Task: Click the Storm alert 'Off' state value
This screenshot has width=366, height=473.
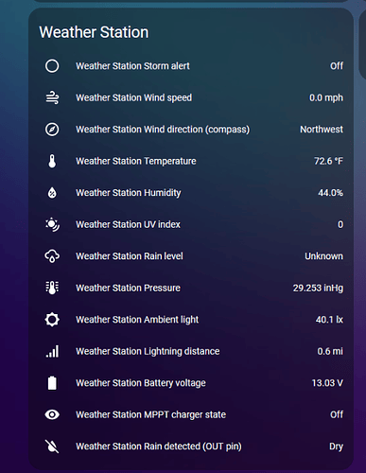Action: click(337, 66)
